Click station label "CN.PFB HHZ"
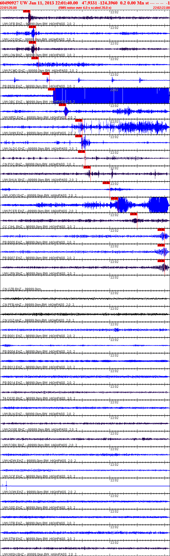Screen dimensions: 170x556 pos(12,305)
